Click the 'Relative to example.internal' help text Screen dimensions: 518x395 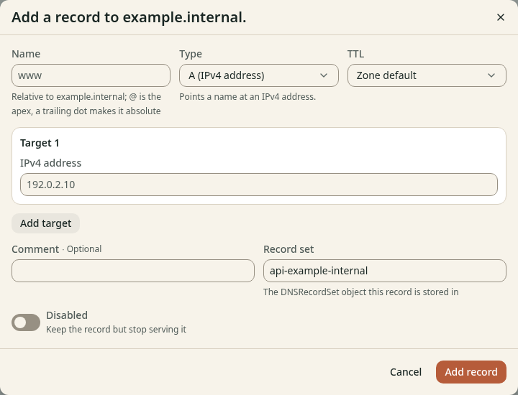[x=86, y=104]
